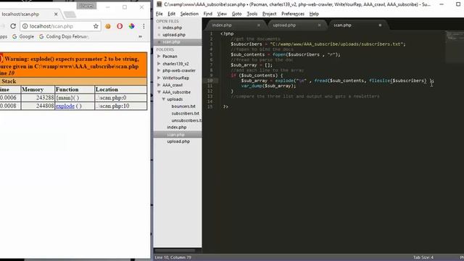
Task: Open upload.php in AAA_subscribe folder tree
Action: pyautogui.click(x=178, y=141)
